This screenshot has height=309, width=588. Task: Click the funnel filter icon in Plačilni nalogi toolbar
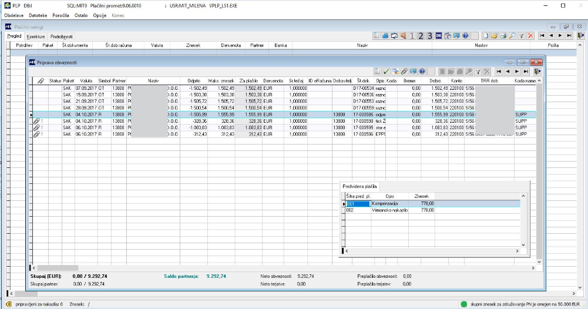point(522,36)
